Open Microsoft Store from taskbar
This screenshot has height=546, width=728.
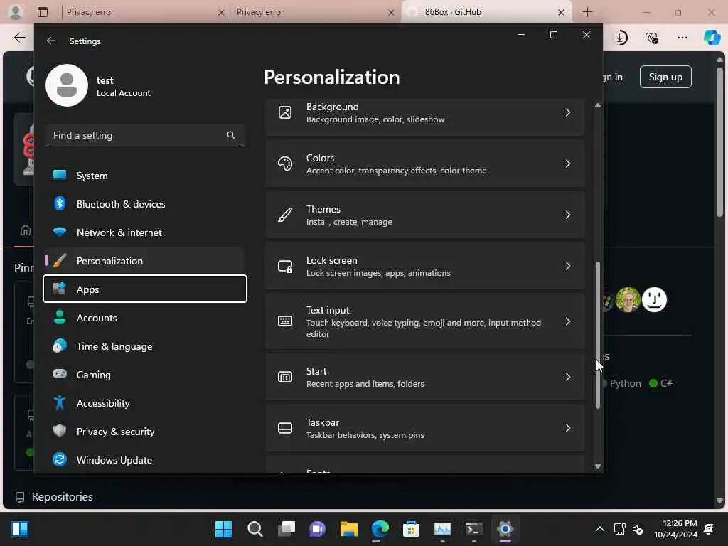coord(411,529)
